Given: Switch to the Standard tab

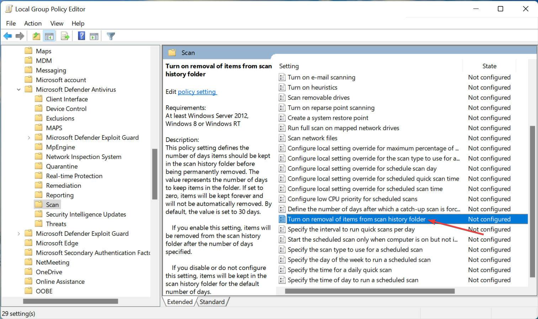Looking at the screenshot, I should (212, 302).
